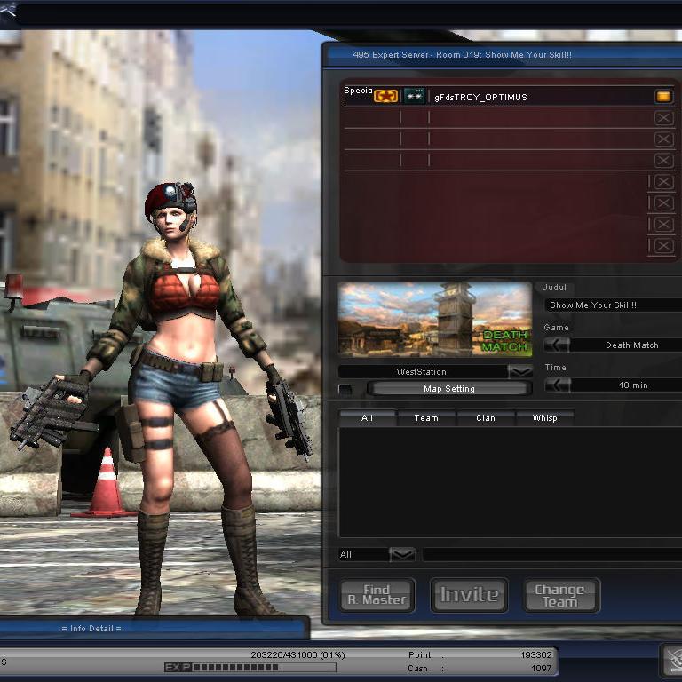Open the All chat channel dropdown arrow
682x682 pixels.
402,554
